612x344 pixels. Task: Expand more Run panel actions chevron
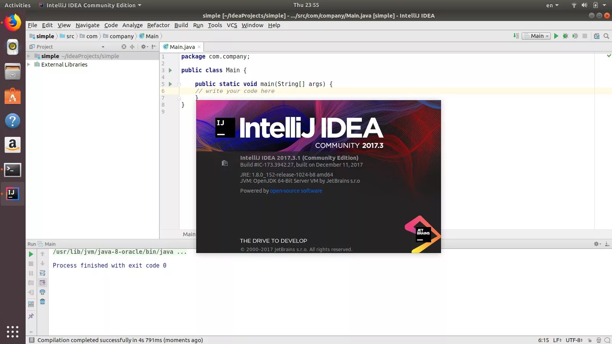point(31,332)
